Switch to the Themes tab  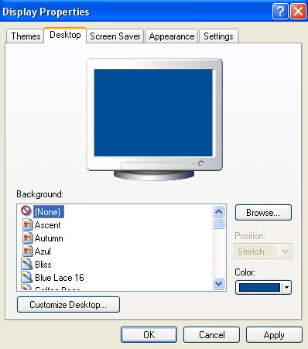click(x=26, y=36)
